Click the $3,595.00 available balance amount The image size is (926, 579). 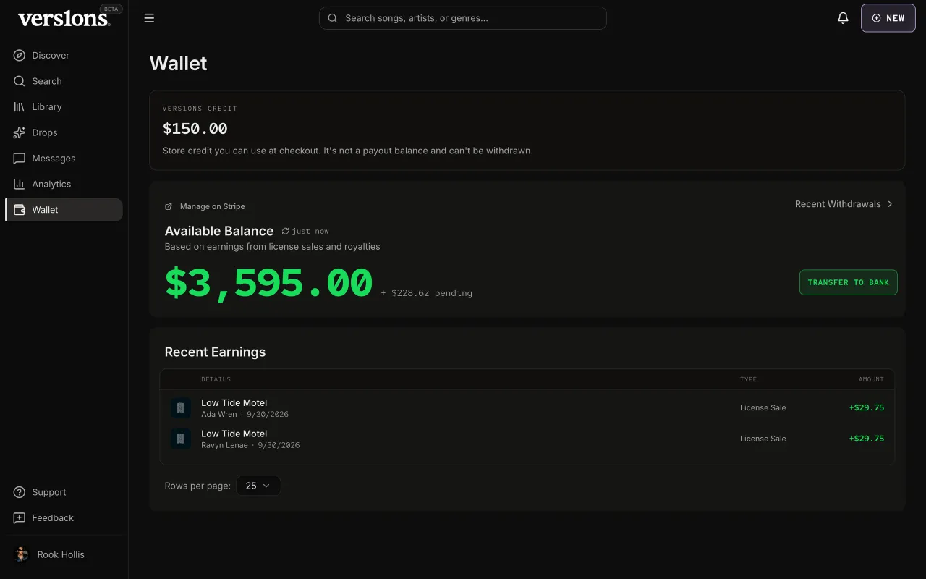[268, 283]
